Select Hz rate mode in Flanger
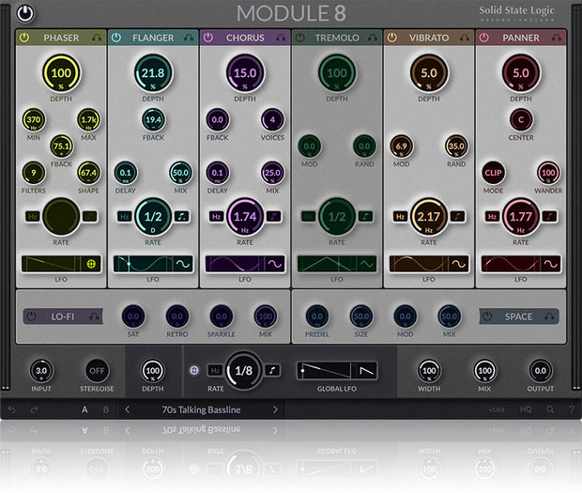This screenshot has height=493, width=582. click(x=125, y=216)
